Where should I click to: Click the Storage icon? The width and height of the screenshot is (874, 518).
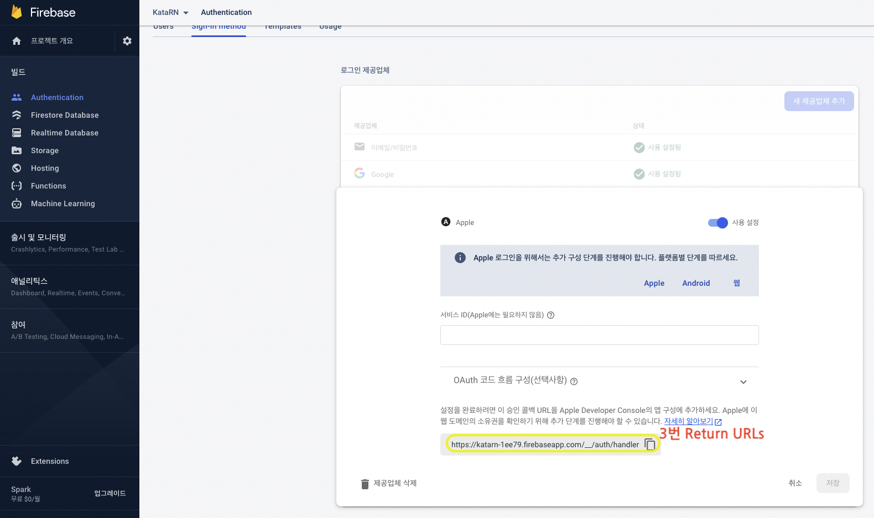coord(17,150)
